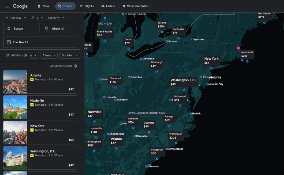Click the Columbus airport marker

pos(129,77)
